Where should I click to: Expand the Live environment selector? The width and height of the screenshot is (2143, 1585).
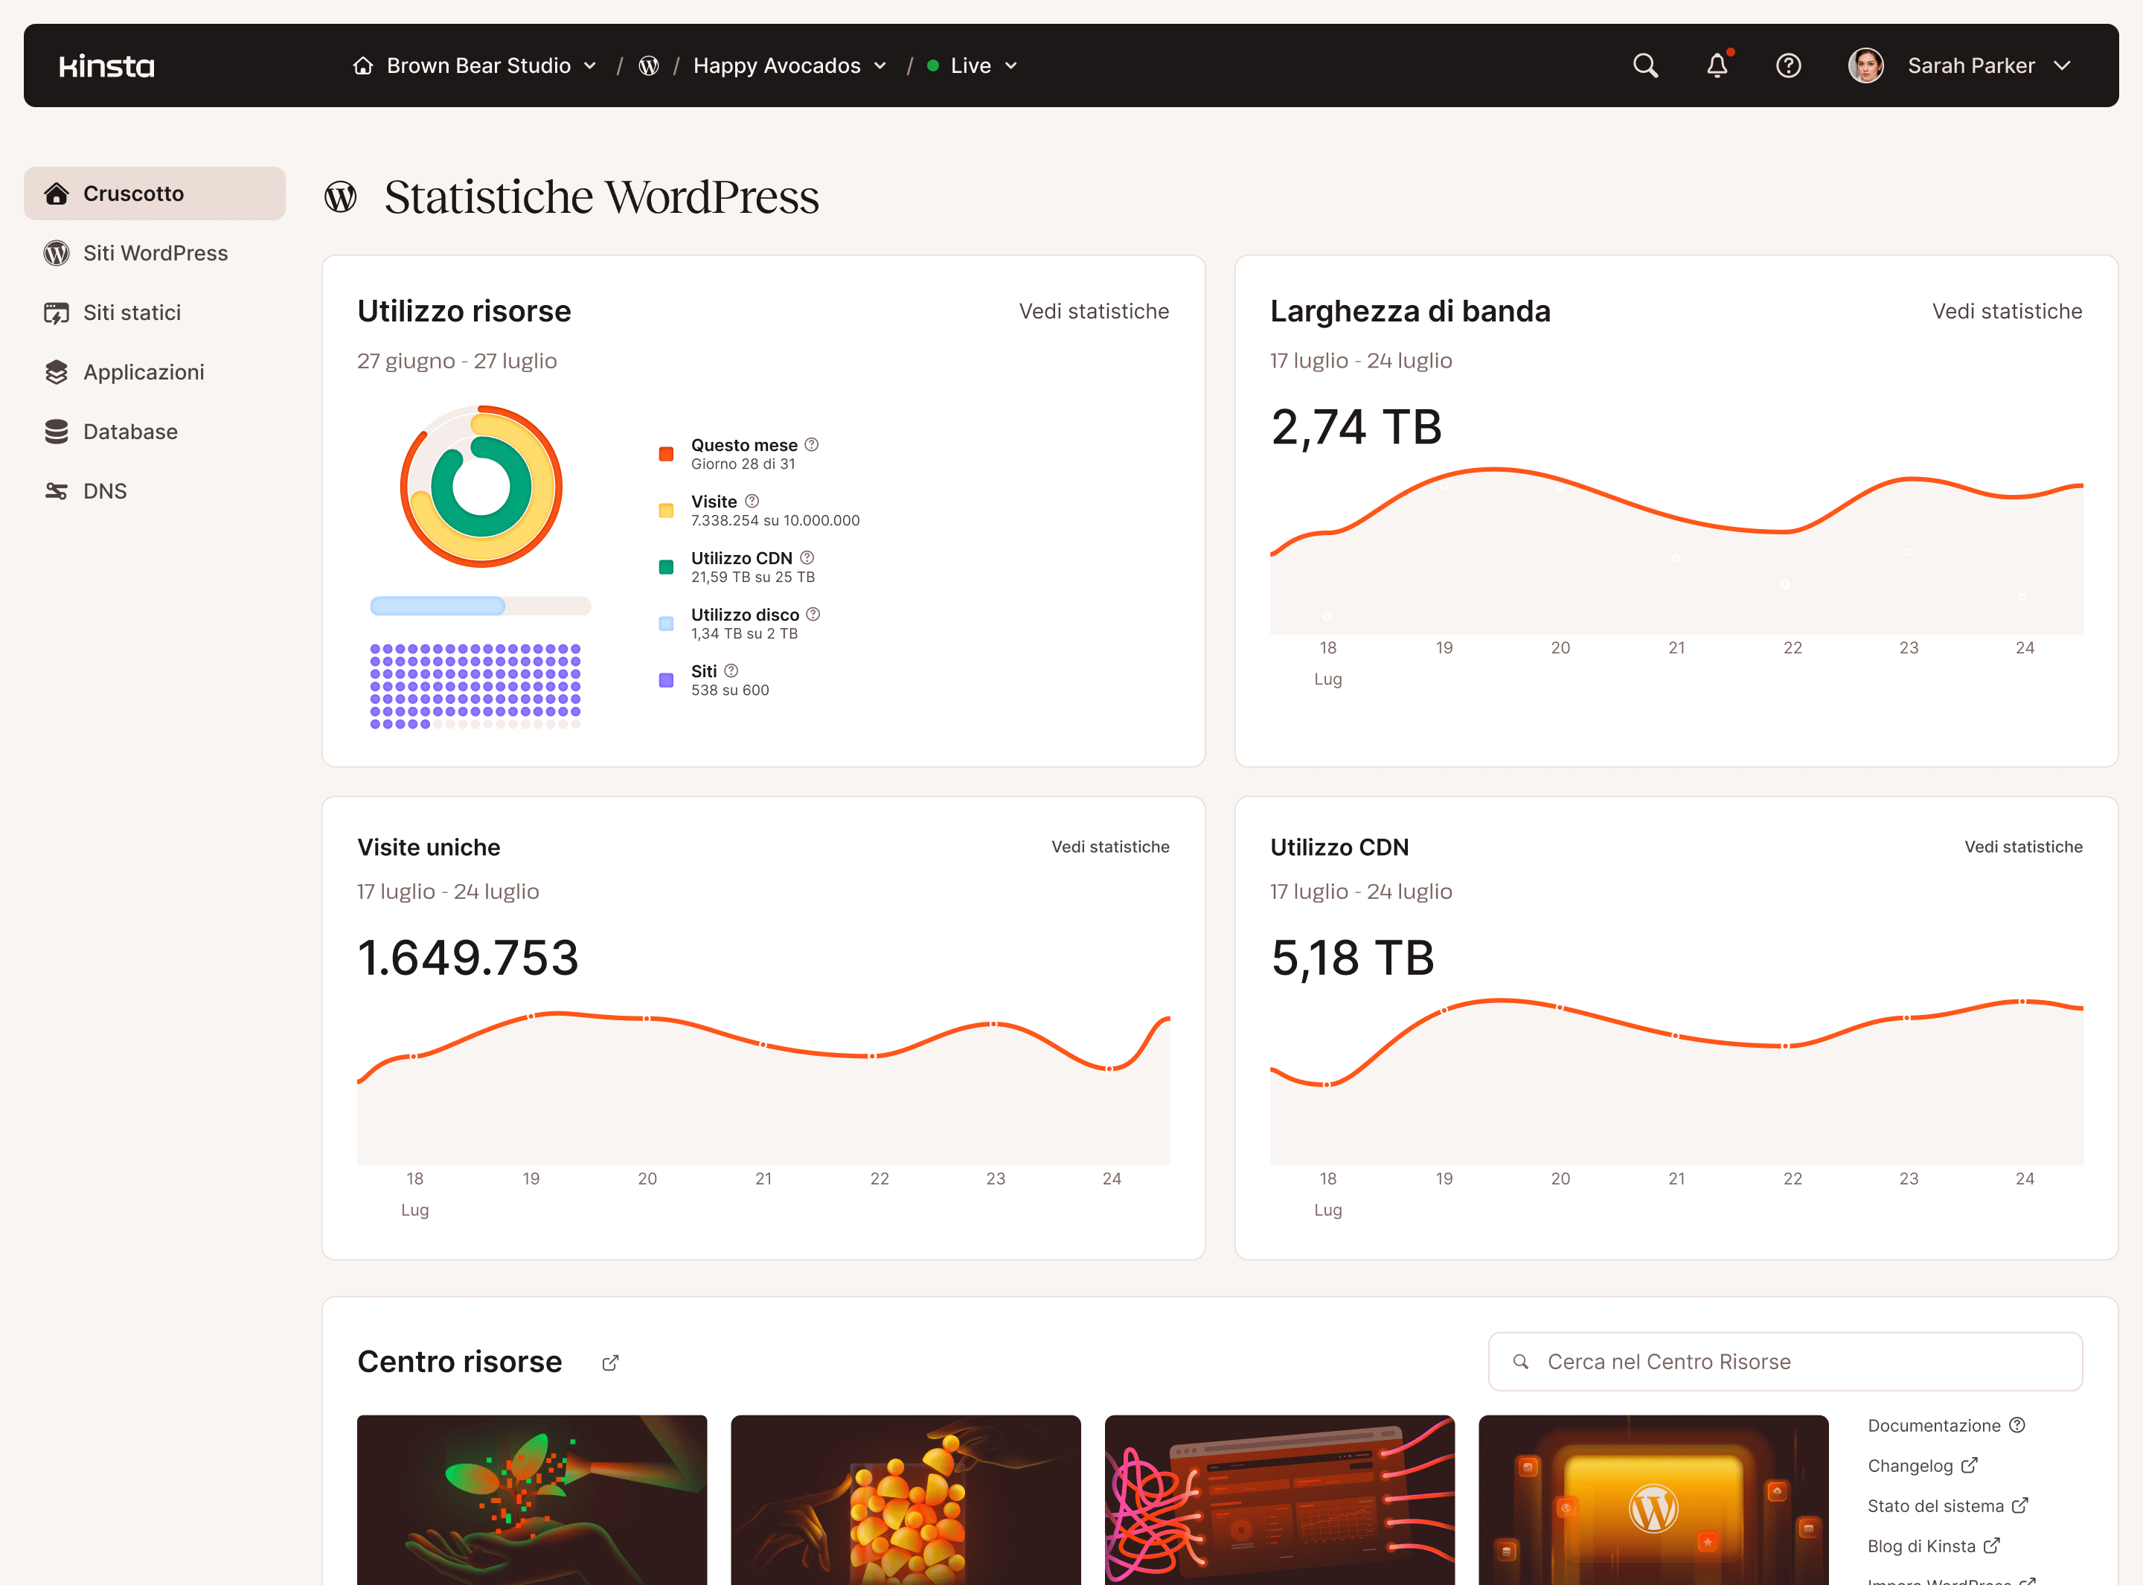click(972, 65)
